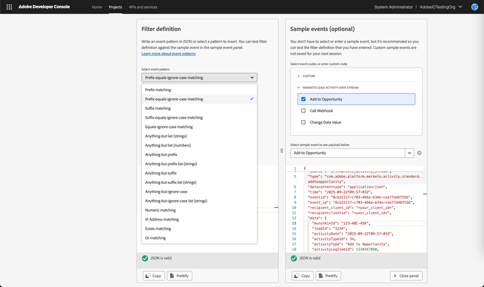
Task: Click the user profile avatar icon
Action: tap(474, 7)
